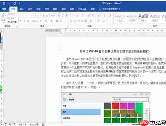Image resolution: width=166 pixels, height=126 pixels.
Task: Click the Numbering list icon
Action: (x=77, y=16)
